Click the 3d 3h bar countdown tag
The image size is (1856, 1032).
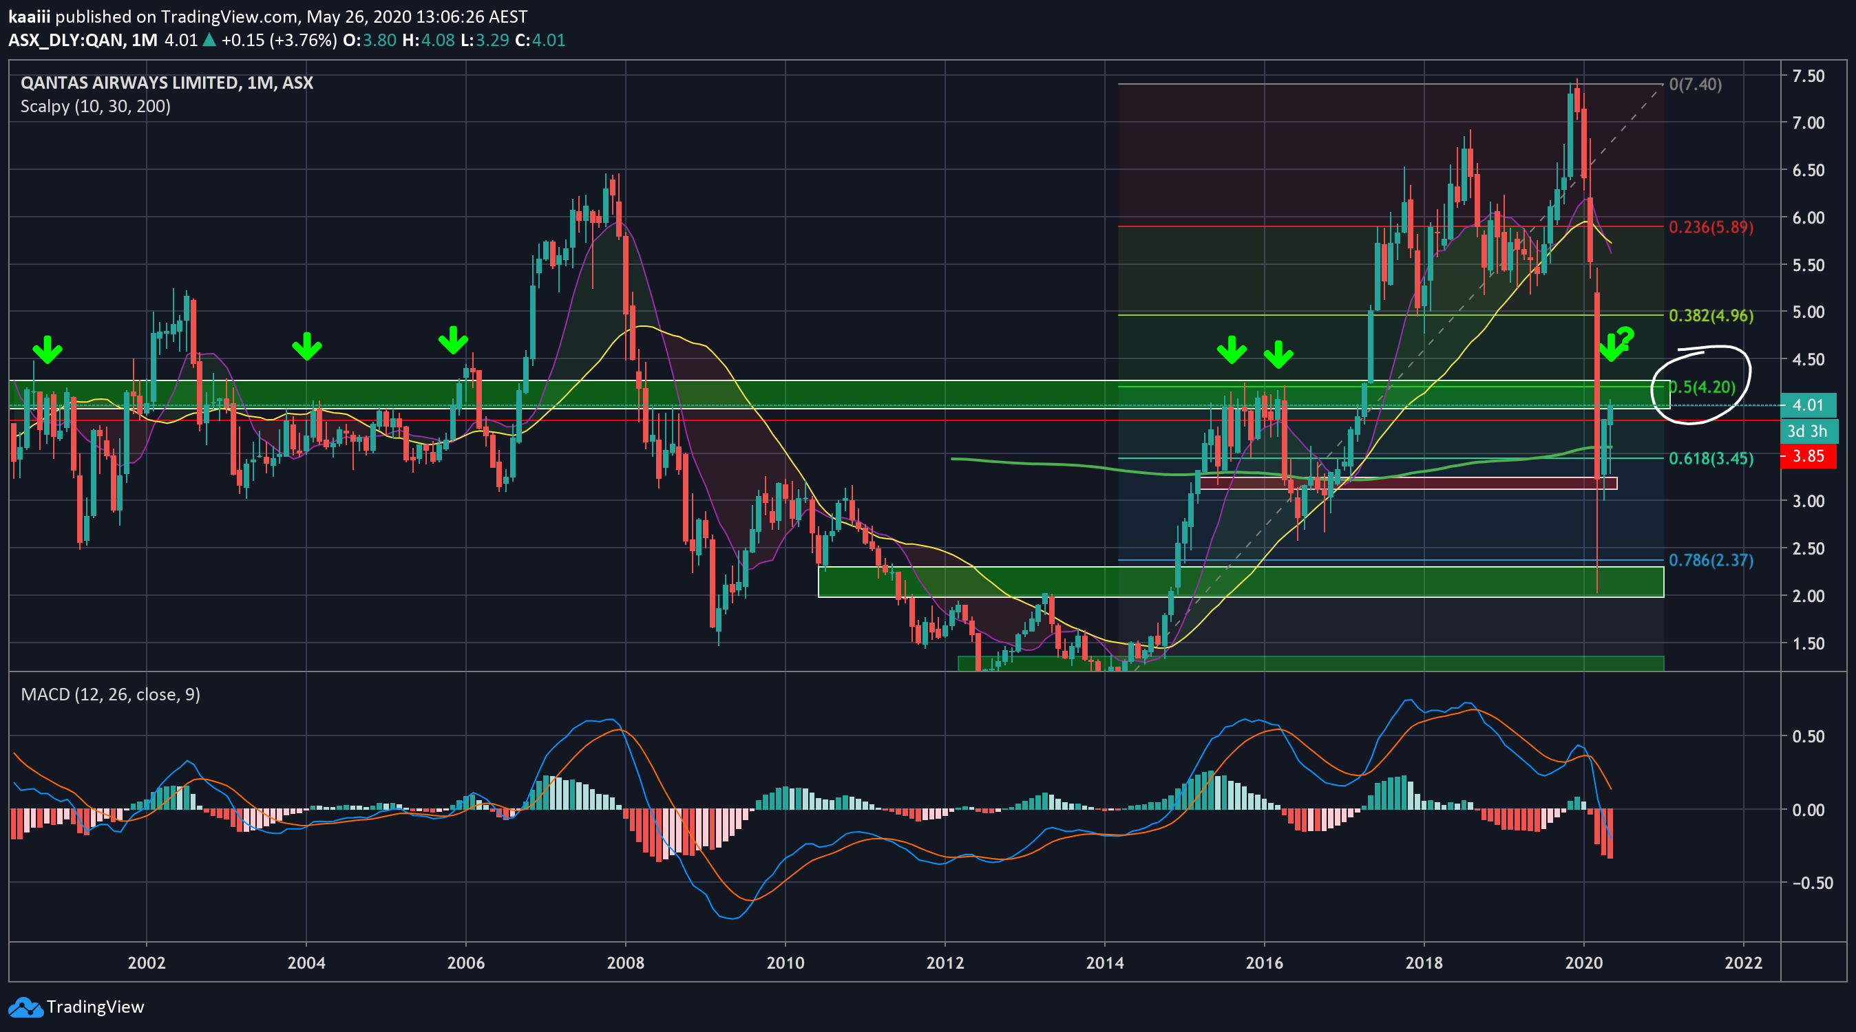tap(1808, 431)
